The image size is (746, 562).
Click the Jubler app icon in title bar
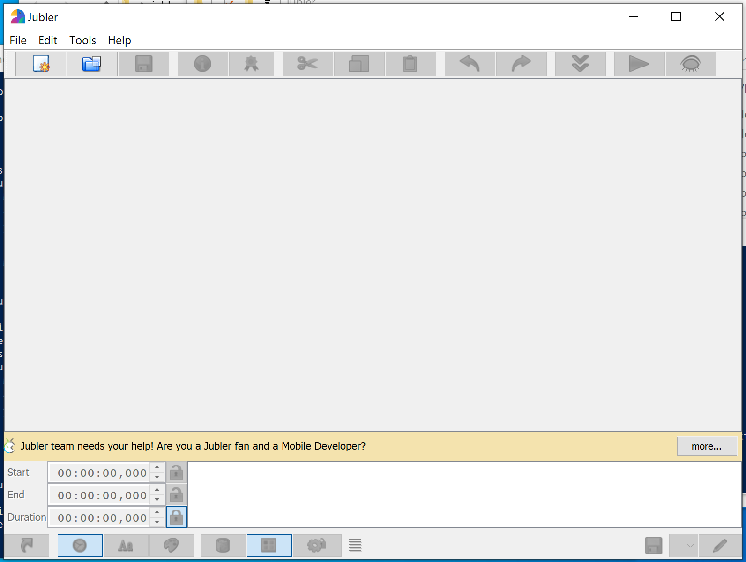pos(17,17)
